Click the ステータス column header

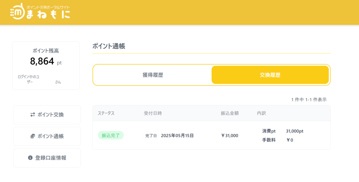[x=106, y=113]
